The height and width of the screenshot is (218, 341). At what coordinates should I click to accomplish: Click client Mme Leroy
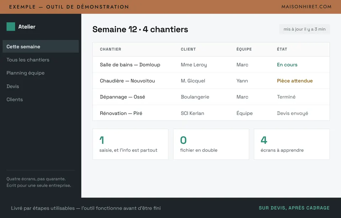[x=194, y=65]
